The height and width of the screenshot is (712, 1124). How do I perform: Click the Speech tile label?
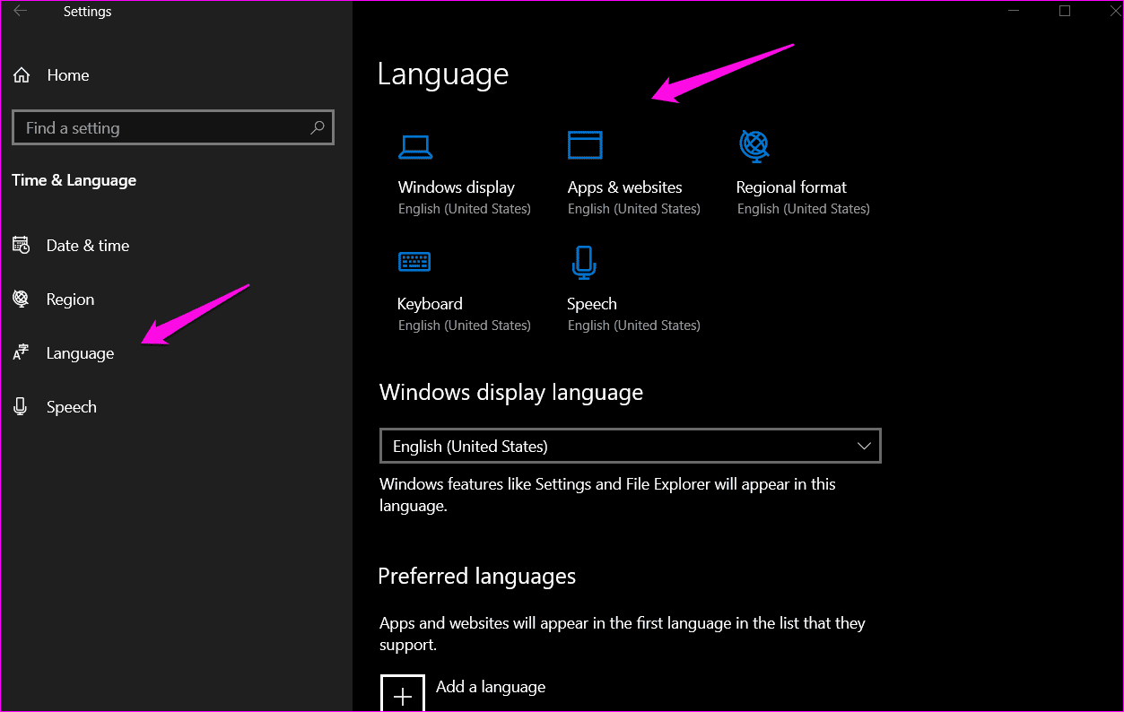click(592, 304)
